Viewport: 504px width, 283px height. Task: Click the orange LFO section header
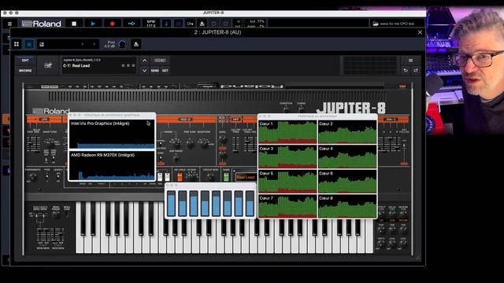coord(44,119)
